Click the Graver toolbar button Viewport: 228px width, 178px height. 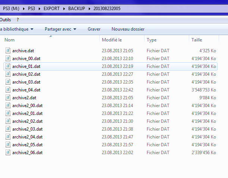coord(94,29)
